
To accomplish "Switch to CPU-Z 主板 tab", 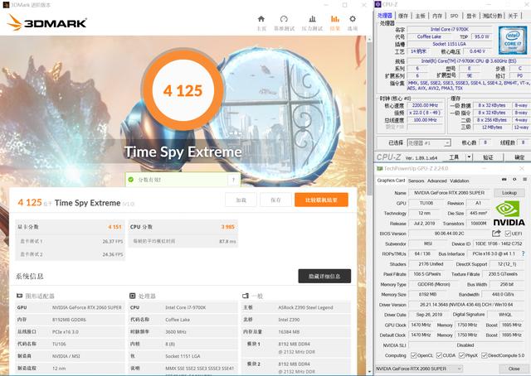I will click(x=420, y=16).
